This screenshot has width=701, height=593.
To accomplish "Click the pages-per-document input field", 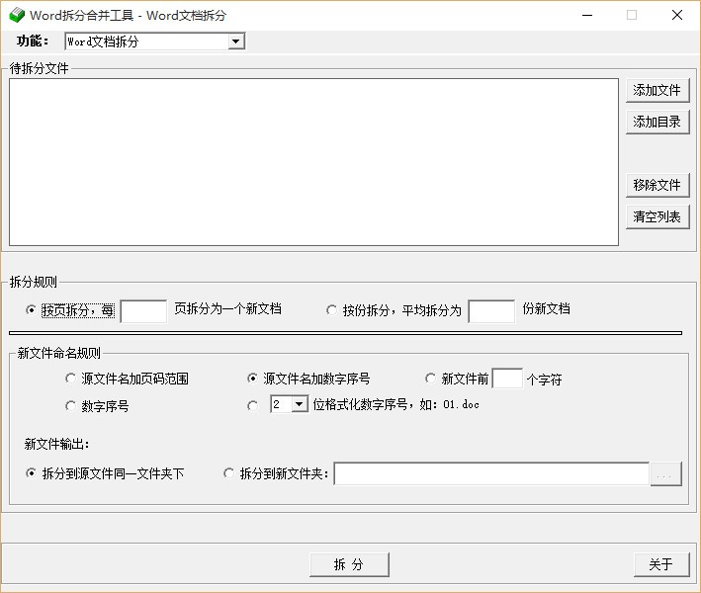I will pos(143,311).
